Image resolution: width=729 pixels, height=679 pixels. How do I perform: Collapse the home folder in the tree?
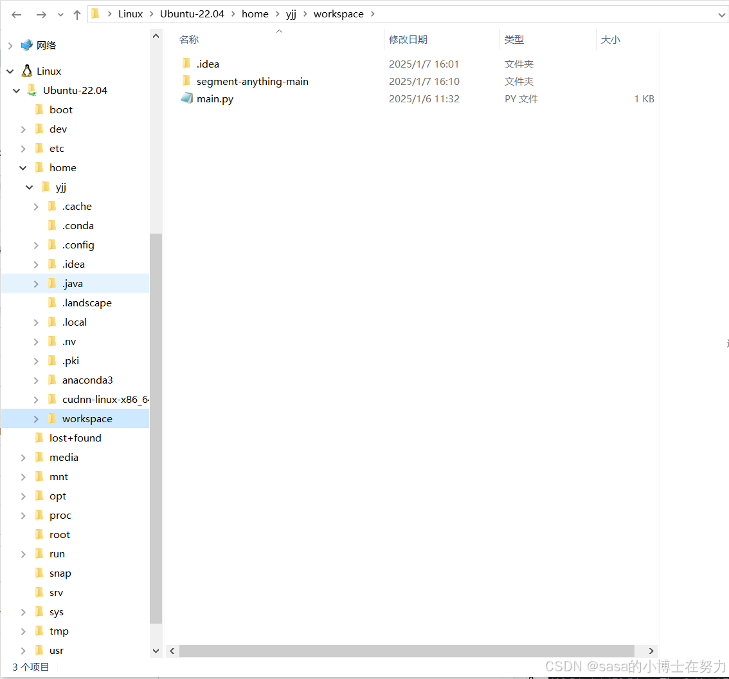point(22,167)
